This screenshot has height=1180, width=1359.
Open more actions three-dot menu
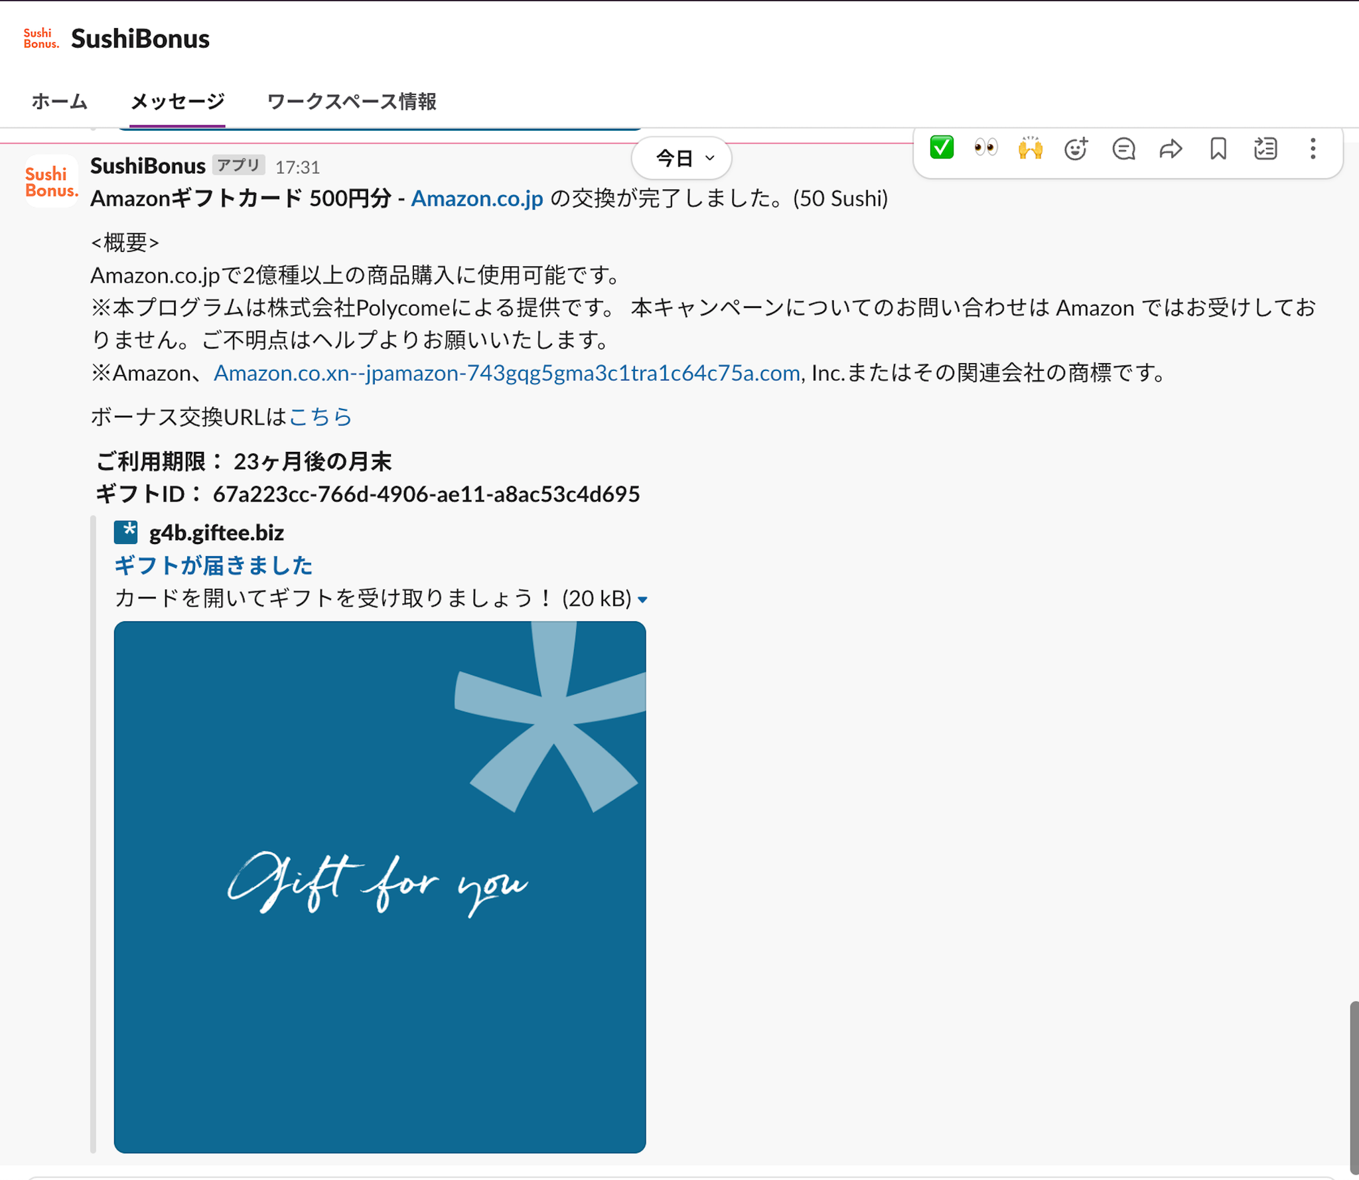click(x=1313, y=148)
